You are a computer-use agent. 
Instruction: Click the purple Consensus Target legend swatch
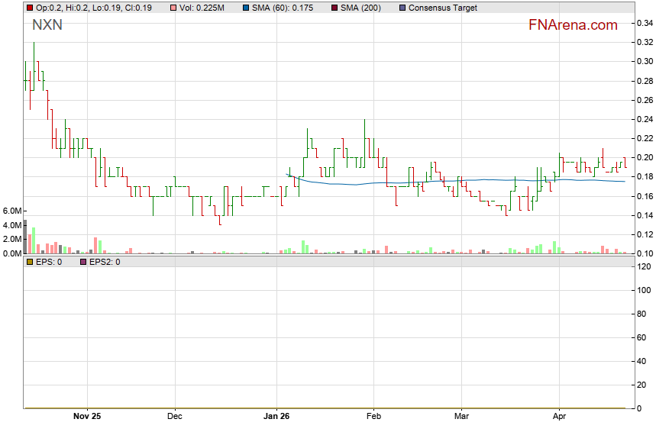(x=402, y=8)
